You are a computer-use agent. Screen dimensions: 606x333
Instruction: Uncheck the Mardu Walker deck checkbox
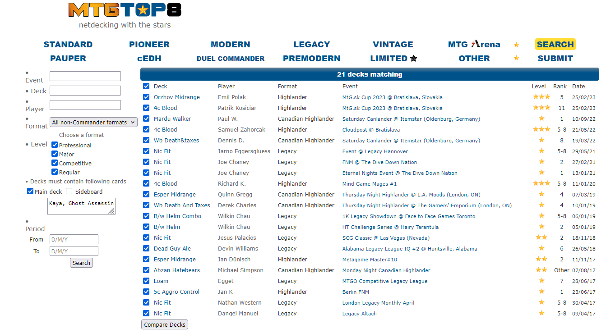(146, 119)
